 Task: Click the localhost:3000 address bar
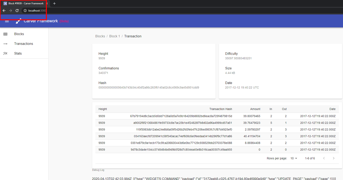(37, 10)
